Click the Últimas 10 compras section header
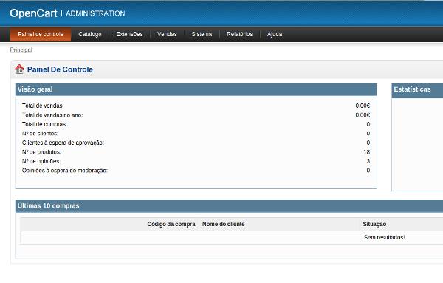The image size is (443, 283). [229, 206]
